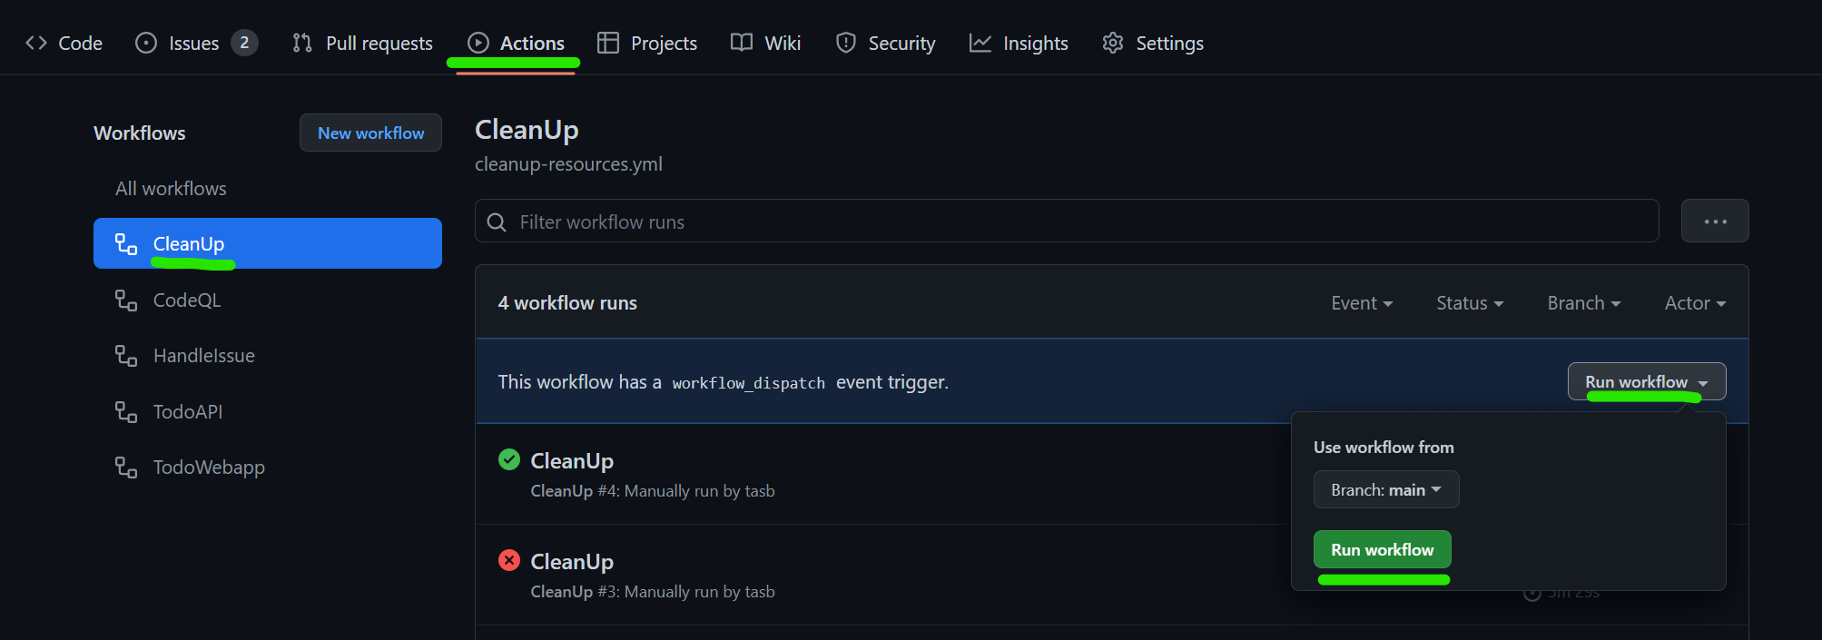1822x640 pixels.
Task: Expand the Branch filter dropdown
Action: point(1584,303)
